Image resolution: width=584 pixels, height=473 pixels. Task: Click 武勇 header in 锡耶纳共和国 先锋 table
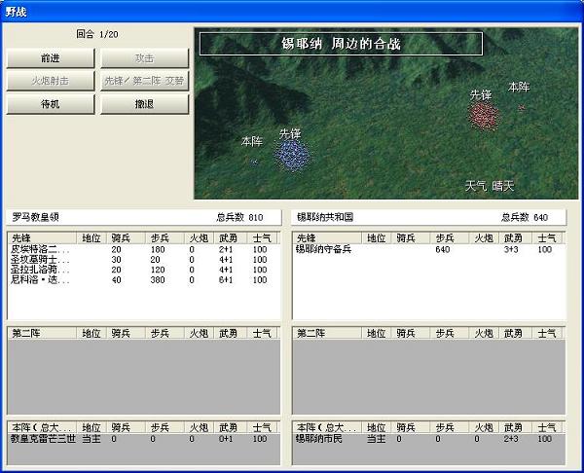click(516, 238)
